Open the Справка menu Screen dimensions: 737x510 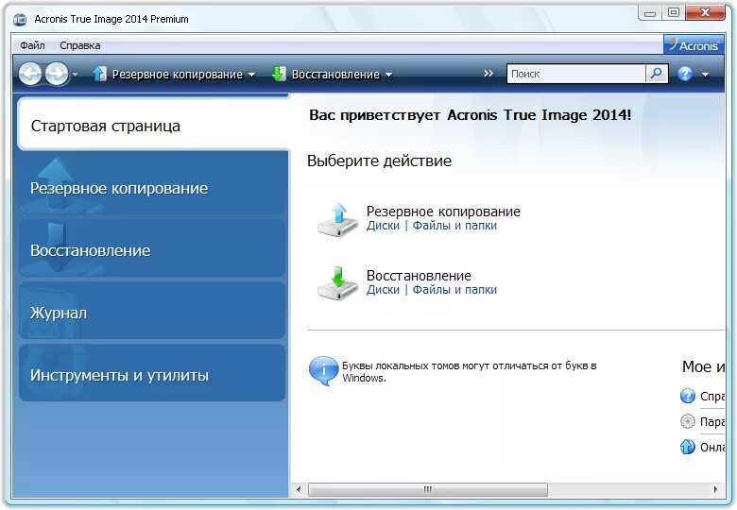pyautogui.click(x=80, y=45)
